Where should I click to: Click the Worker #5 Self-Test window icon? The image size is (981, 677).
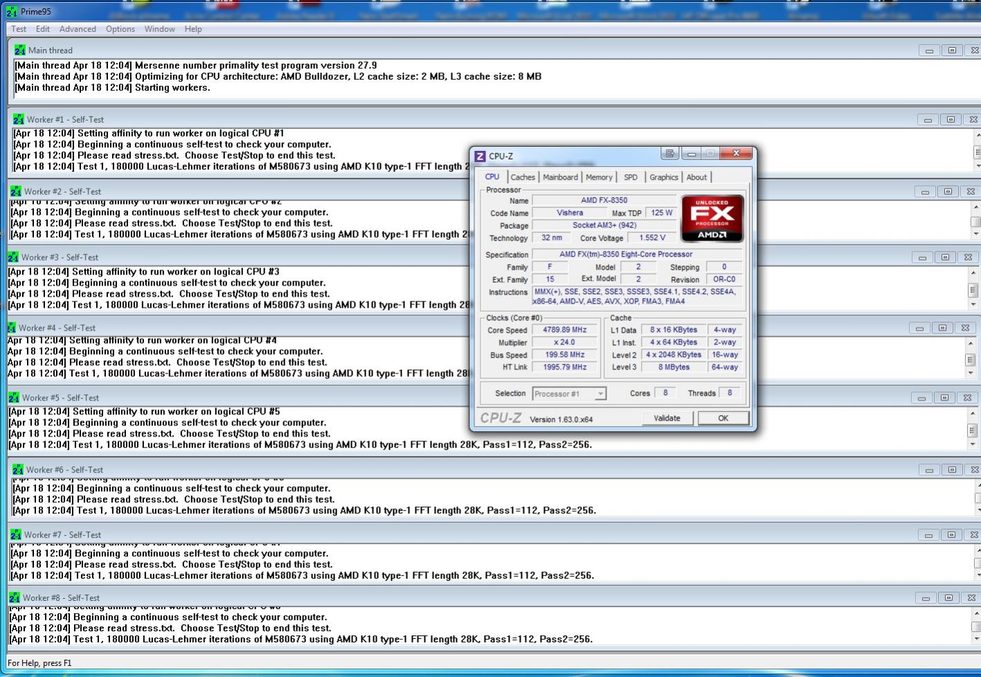click(x=14, y=398)
